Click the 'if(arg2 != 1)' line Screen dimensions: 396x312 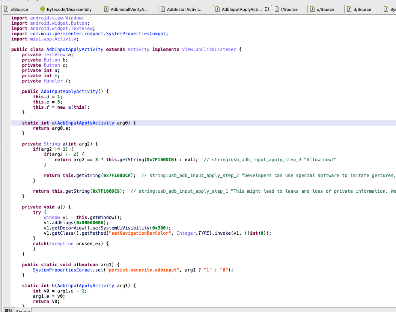click(x=53, y=149)
